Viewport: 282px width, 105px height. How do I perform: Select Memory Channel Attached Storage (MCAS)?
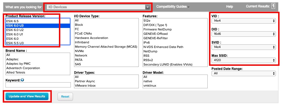tap(106, 47)
